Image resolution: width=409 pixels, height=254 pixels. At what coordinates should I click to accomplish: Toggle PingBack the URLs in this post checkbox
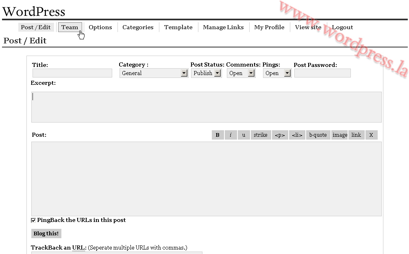click(33, 220)
